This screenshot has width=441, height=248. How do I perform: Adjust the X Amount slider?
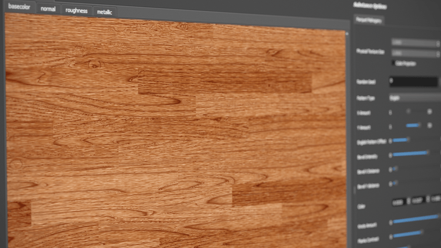pos(409,112)
